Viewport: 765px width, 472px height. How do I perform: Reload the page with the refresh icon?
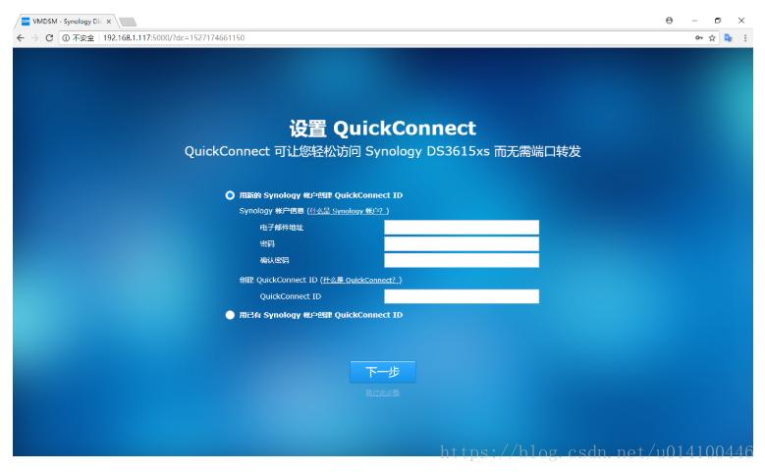(49, 38)
